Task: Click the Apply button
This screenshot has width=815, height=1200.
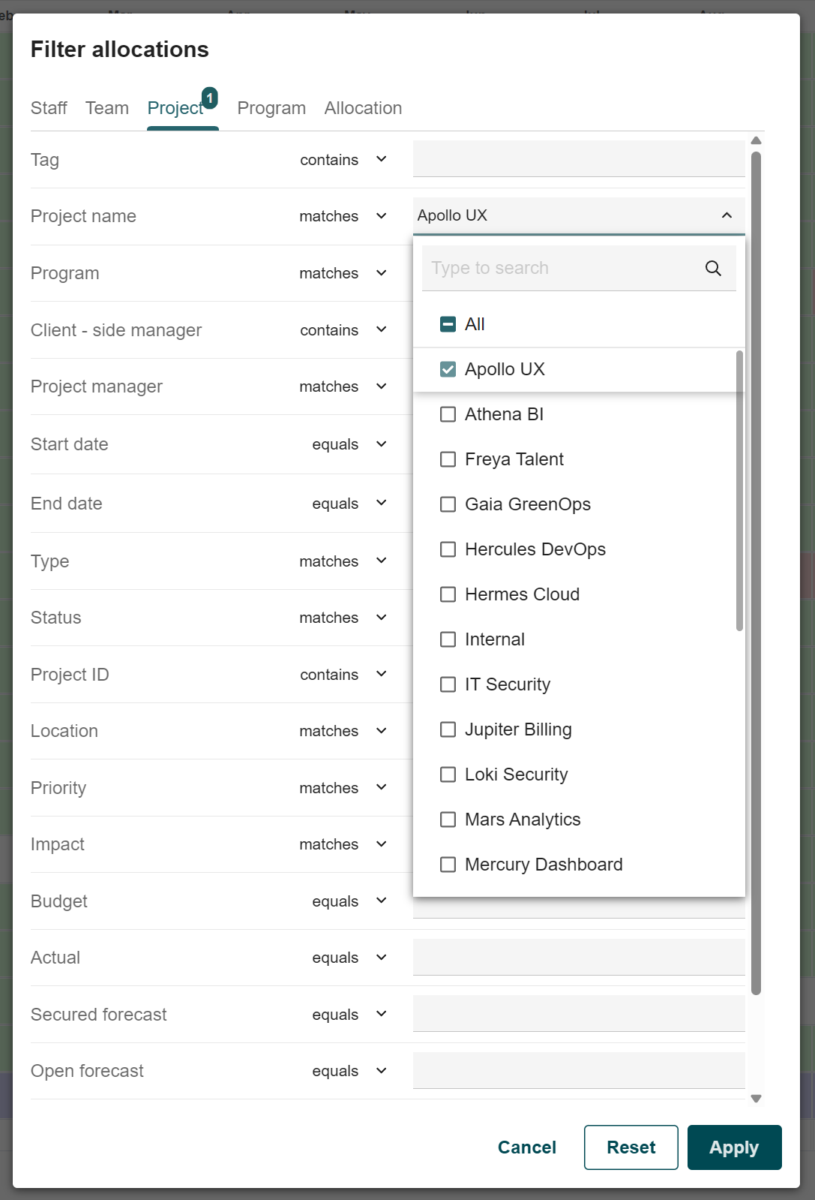Action: coord(734,1147)
